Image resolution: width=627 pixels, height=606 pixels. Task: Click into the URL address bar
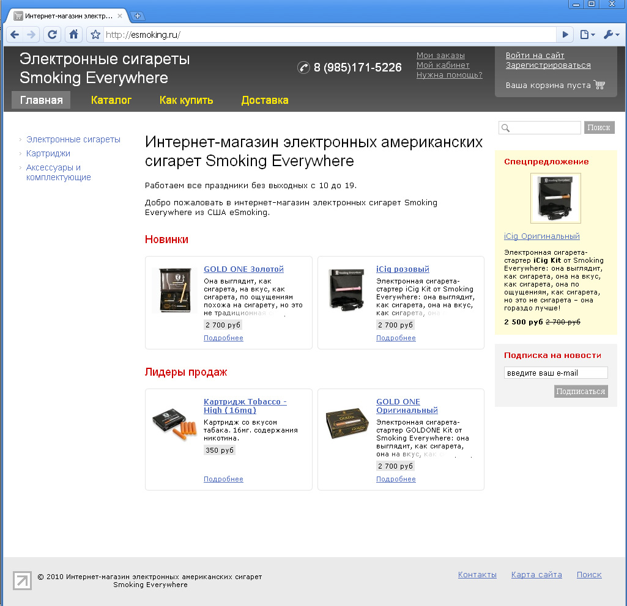tap(329, 35)
